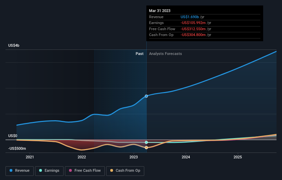282x180 pixels.
Task: Click the Analysts Forecasts label
Action: point(166,54)
